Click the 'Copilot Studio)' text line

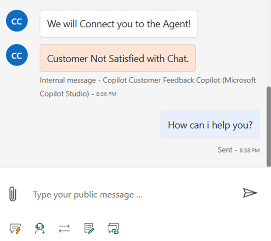pos(64,94)
